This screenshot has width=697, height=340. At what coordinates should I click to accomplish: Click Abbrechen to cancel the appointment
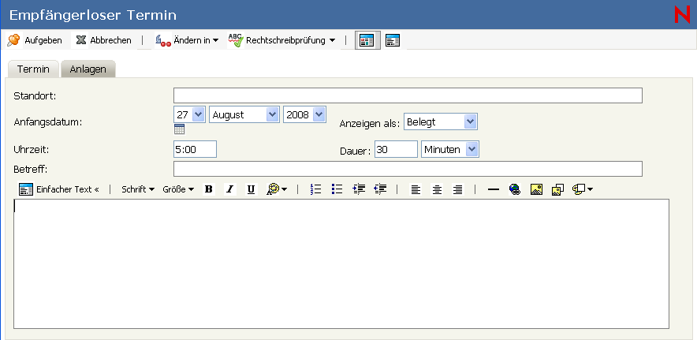(x=103, y=40)
